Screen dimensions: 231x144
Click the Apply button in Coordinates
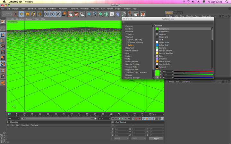(x=156, y=139)
